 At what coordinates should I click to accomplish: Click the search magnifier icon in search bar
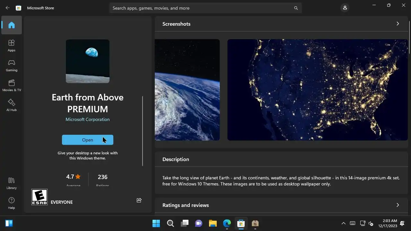pyautogui.click(x=296, y=8)
